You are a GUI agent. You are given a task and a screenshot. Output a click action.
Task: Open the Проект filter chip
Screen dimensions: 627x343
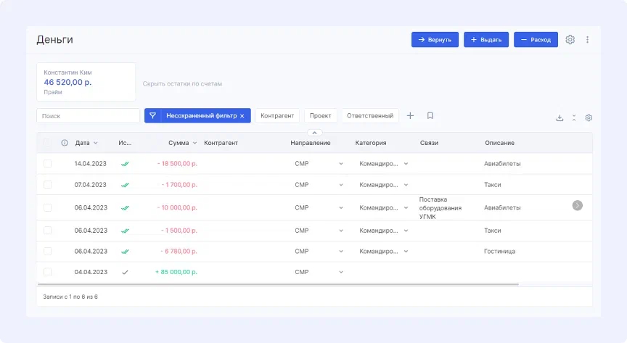320,115
